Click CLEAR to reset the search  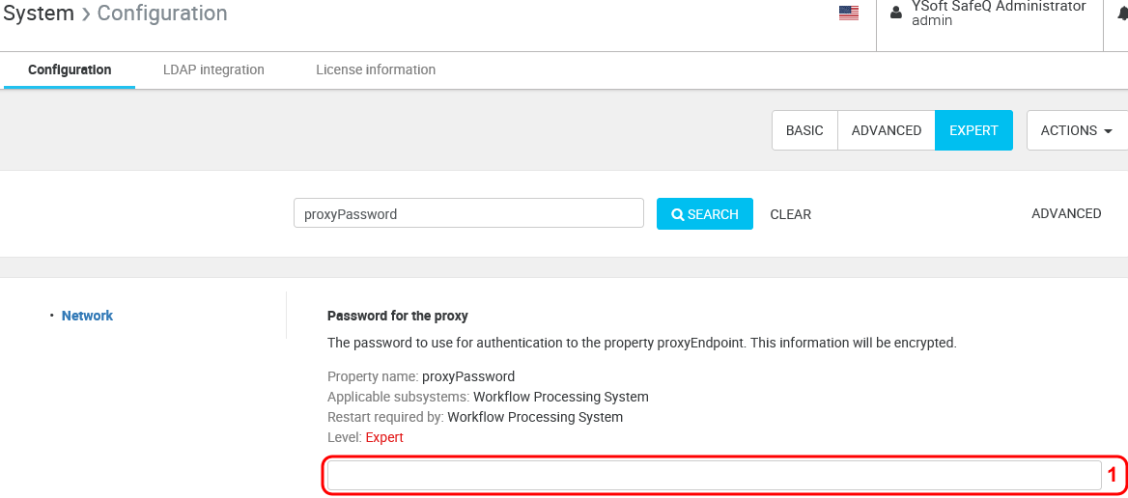790,214
